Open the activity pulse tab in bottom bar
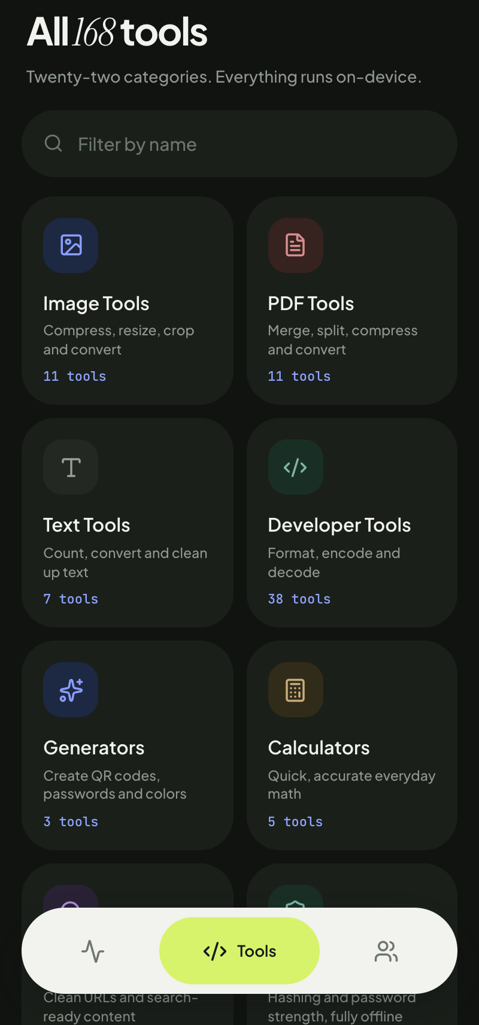Image resolution: width=479 pixels, height=1025 pixels. click(x=93, y=951)
